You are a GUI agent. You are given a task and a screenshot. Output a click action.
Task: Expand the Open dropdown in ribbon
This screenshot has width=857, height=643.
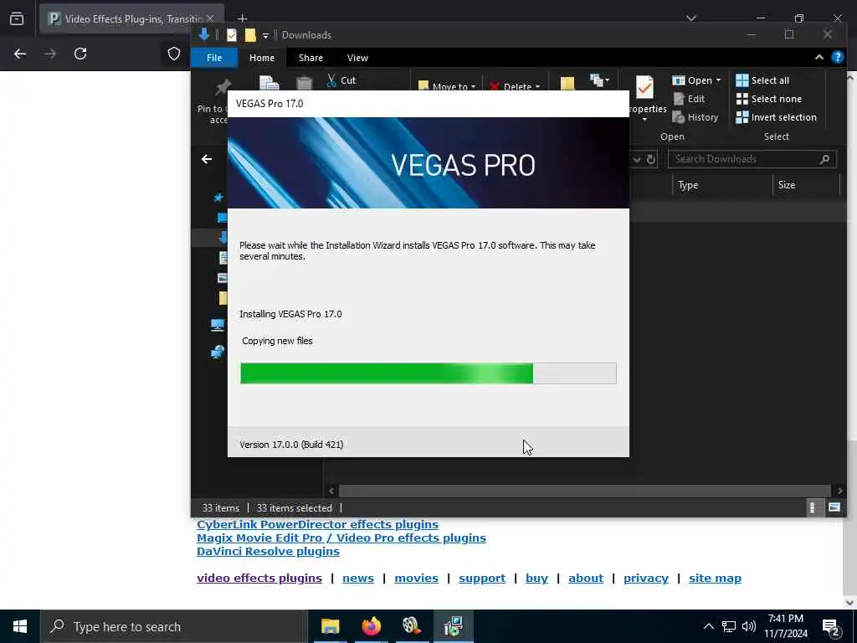click(718, 80)
